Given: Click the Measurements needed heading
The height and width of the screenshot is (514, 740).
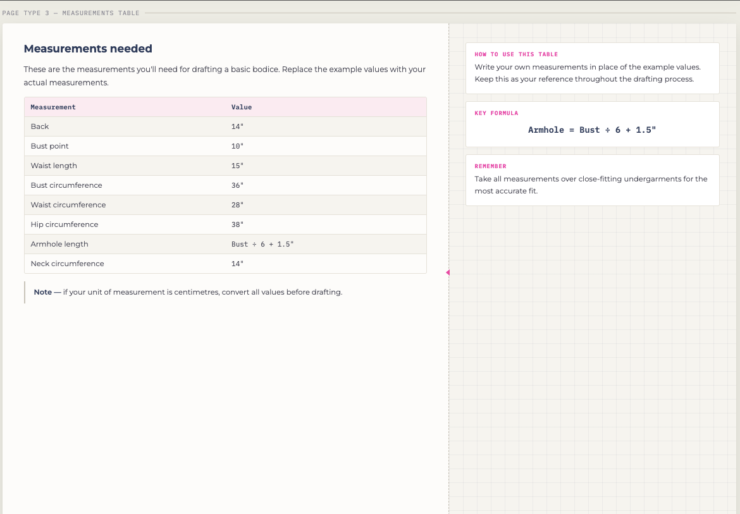Looking at the screenshot, I should point(88,49).
